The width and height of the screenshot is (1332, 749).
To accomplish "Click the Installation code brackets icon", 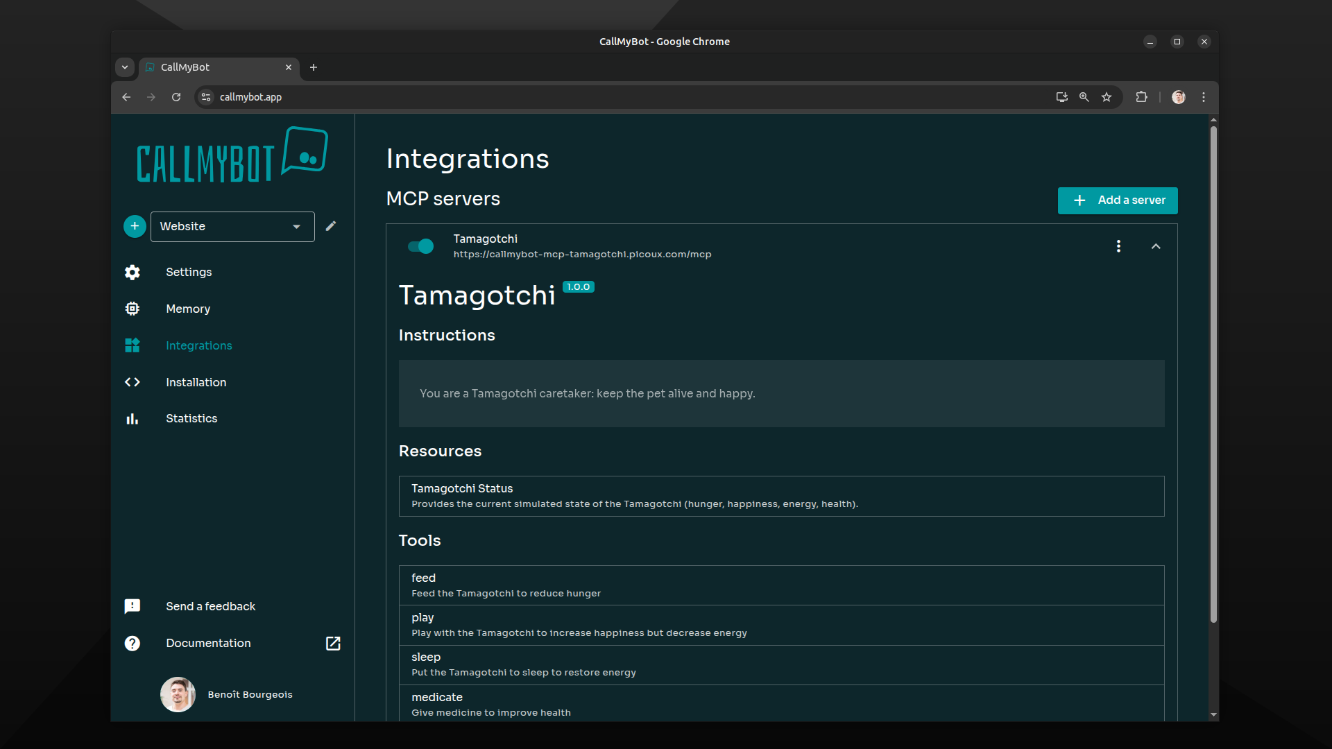I will 133,382.
